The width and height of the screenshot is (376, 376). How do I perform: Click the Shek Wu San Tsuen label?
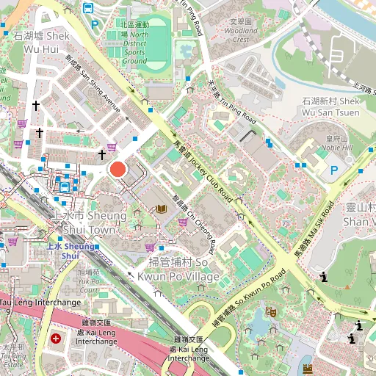click(x=330, y=106)
